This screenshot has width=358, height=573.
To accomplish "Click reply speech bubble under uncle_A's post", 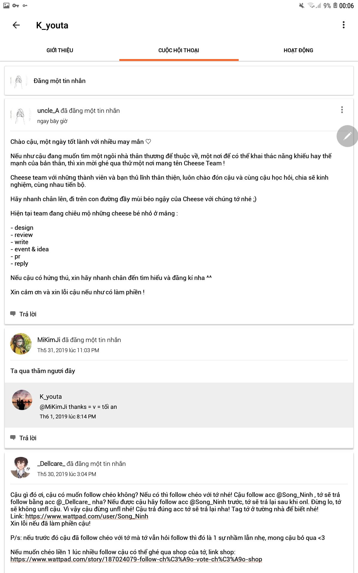I will point(13,314).
